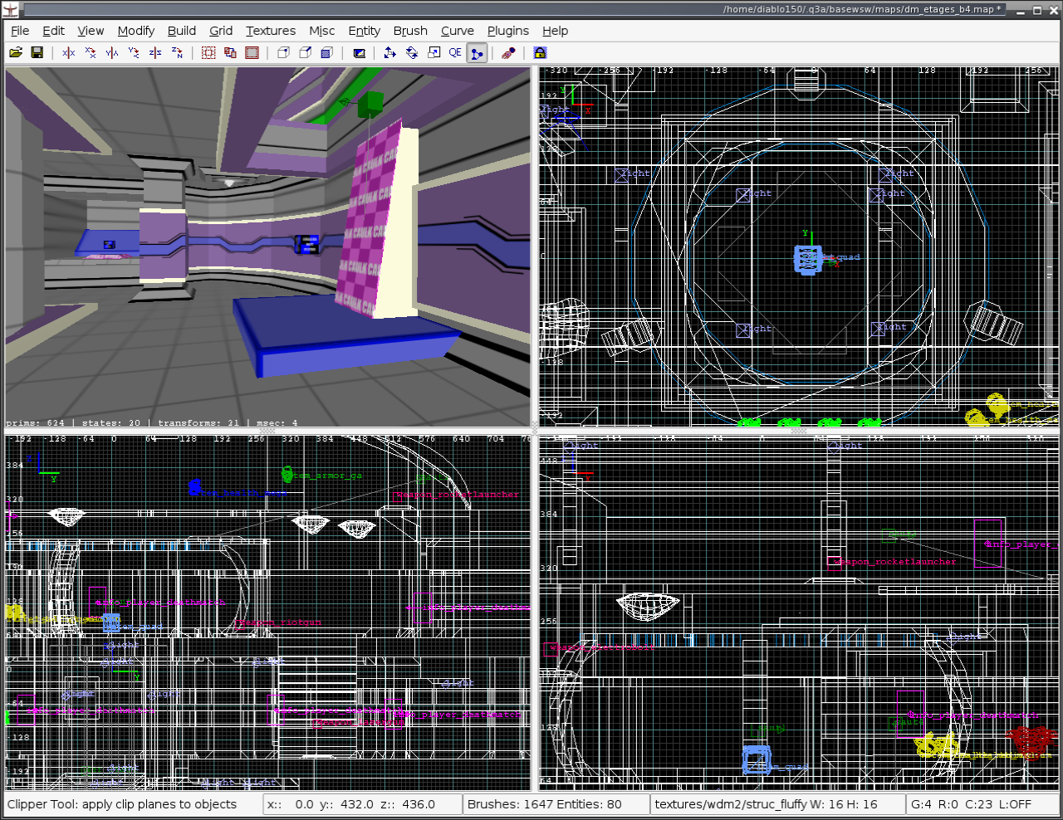
Task: Click "Clipper Tool: apply clip planes" status text
Action: point(122,804)
